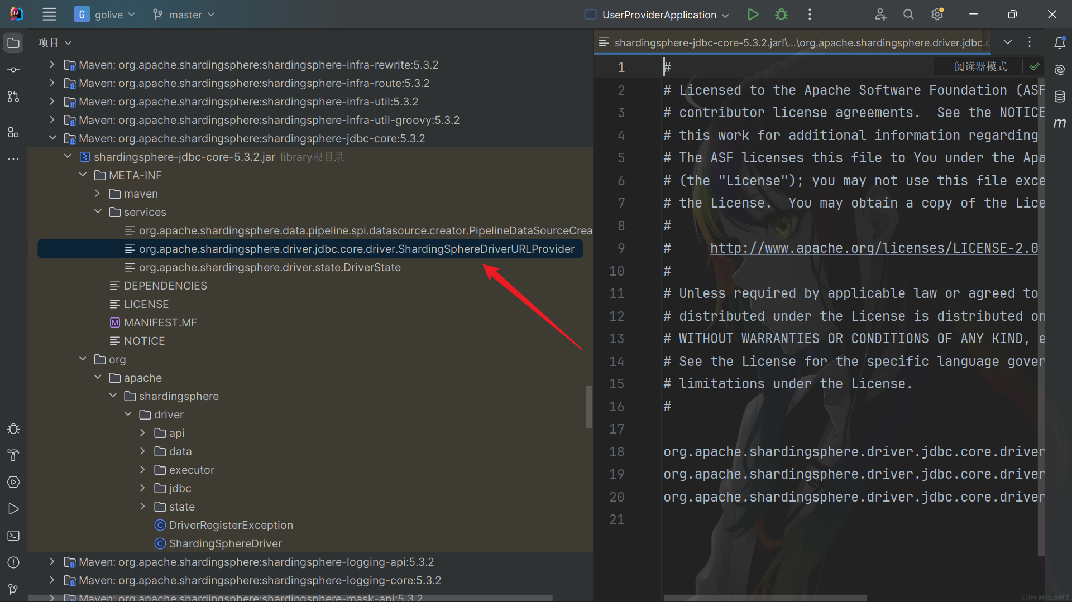
Task: Open Terminal tool window
Action: pyautogui.click(x=13, y=536)
